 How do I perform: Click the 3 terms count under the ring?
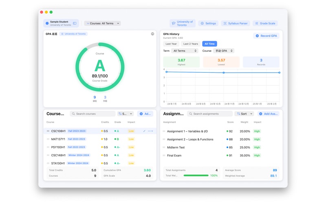click(x=105, y=97)
